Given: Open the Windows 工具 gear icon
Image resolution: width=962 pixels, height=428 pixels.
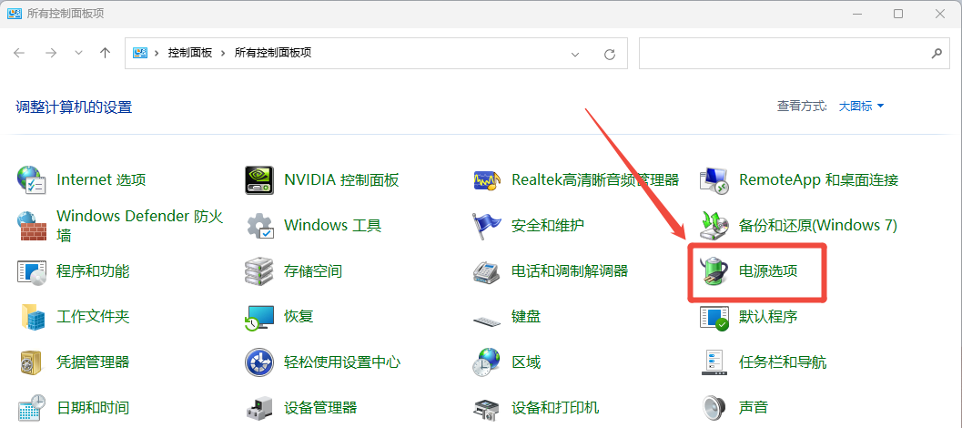Looking at the screenshot, I should point(259,225).
